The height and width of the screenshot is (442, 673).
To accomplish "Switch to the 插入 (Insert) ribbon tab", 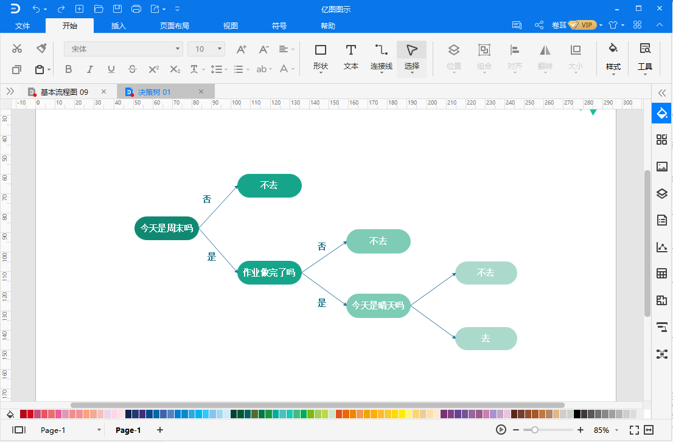I will pyautogui.click(x=119, y=26).
